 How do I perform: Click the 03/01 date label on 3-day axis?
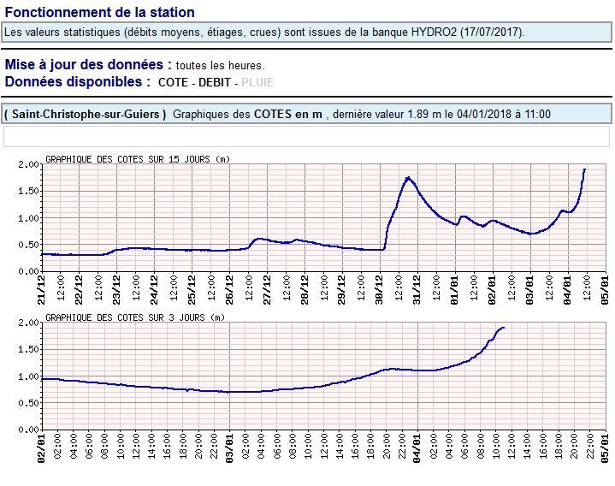(230, 449)
